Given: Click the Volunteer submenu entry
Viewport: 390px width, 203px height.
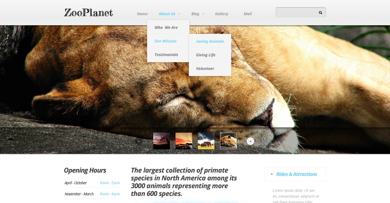Looking at the screenshot, I should 205,69.
